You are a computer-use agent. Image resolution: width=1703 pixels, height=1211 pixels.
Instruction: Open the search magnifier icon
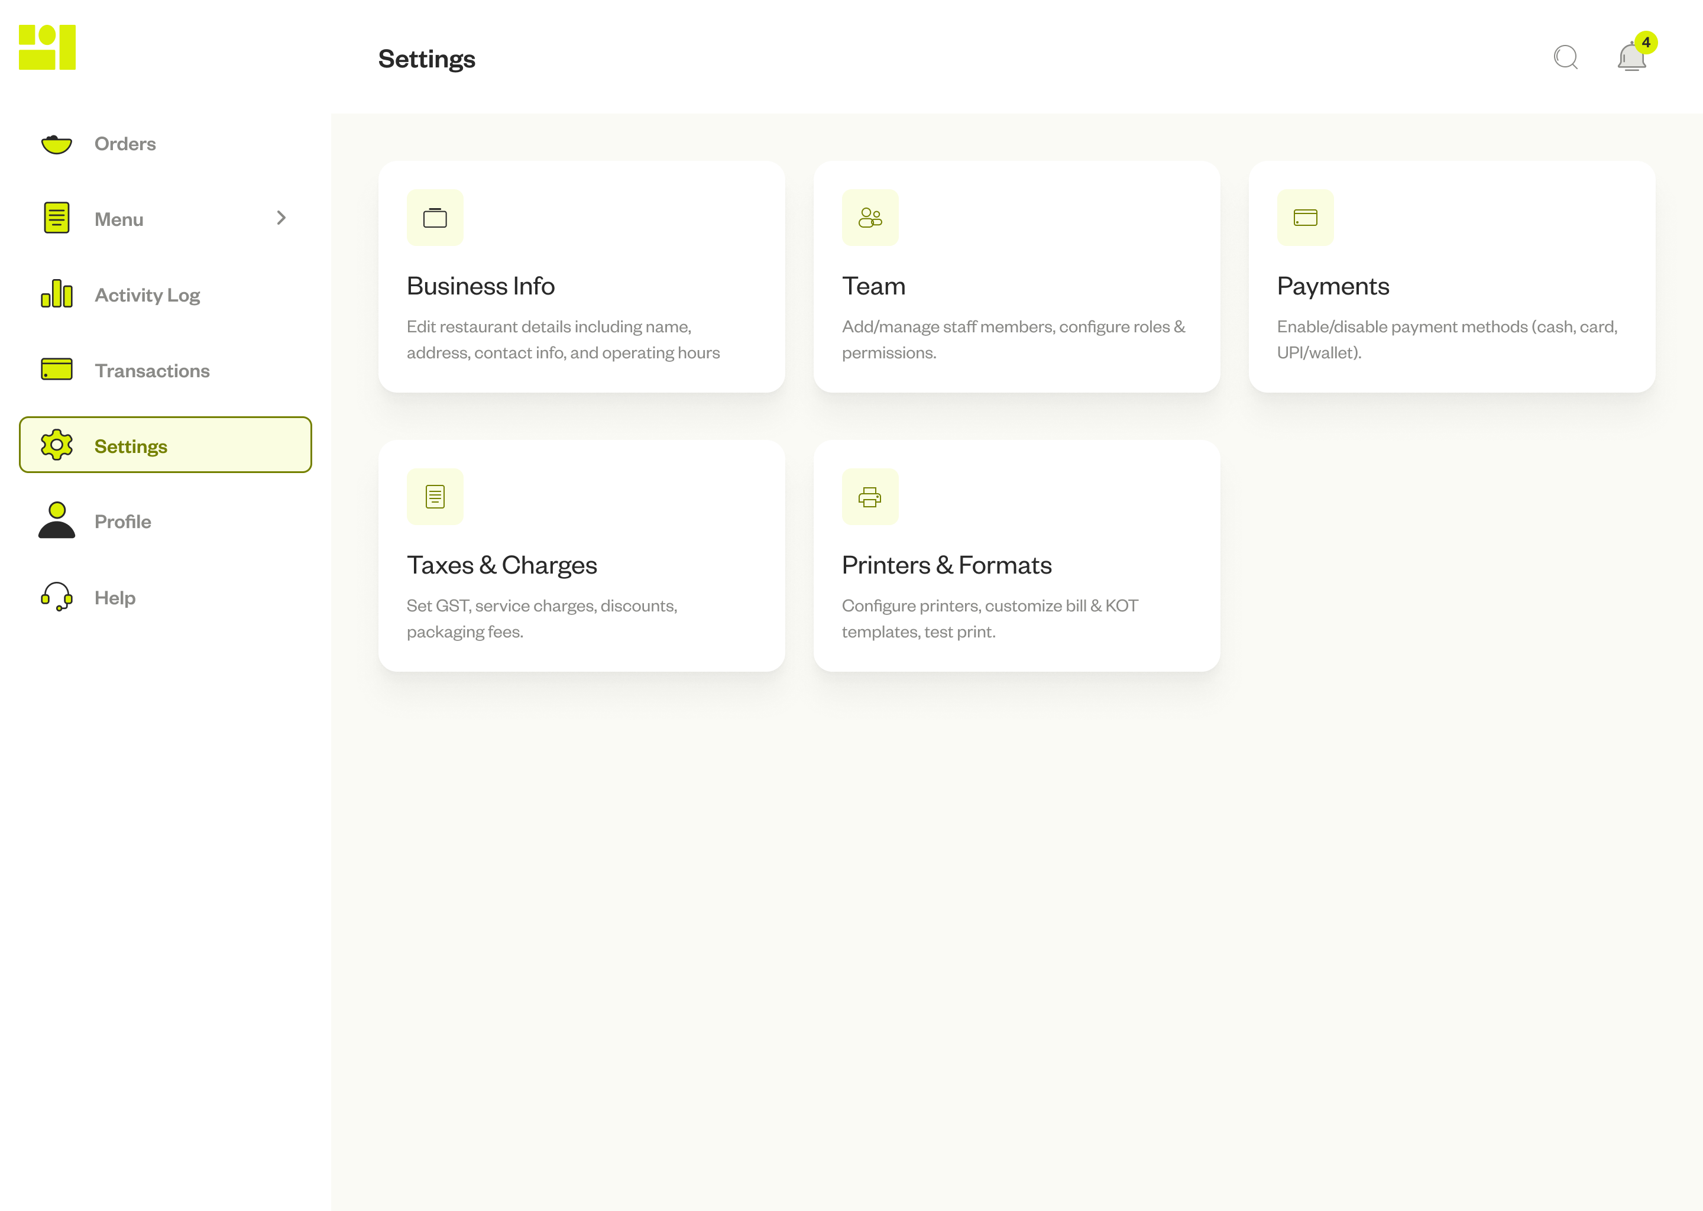(1566, 57)
